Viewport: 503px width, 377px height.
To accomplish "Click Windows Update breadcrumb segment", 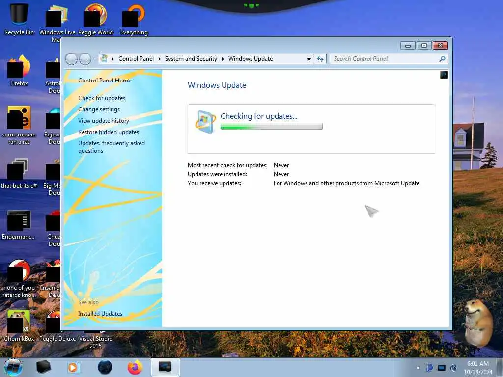I will 251,59.
